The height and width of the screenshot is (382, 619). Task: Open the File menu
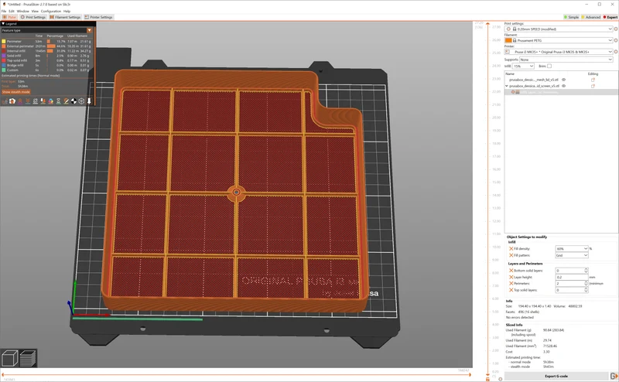[x=4, y=11]
